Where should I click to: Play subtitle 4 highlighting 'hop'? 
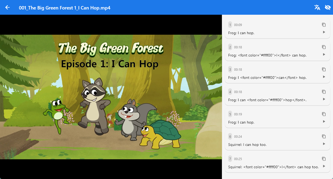pos(324,99)
